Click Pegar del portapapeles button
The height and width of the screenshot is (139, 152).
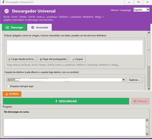click(x=53, y=59)
